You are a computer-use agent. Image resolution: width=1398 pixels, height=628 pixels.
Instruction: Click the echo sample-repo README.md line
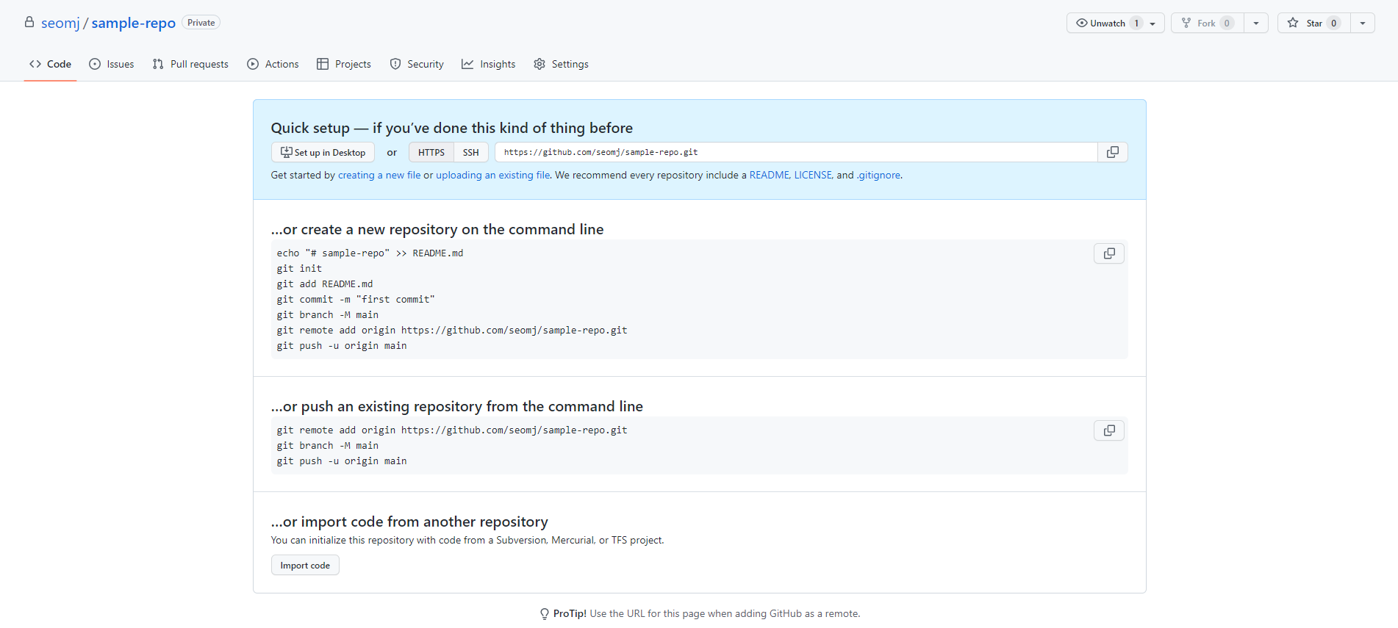(370, 253)
